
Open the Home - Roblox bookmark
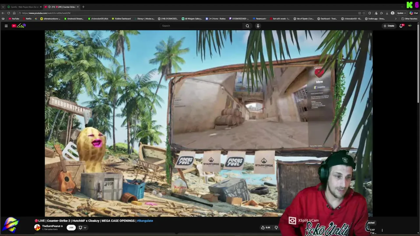(216, 19)
